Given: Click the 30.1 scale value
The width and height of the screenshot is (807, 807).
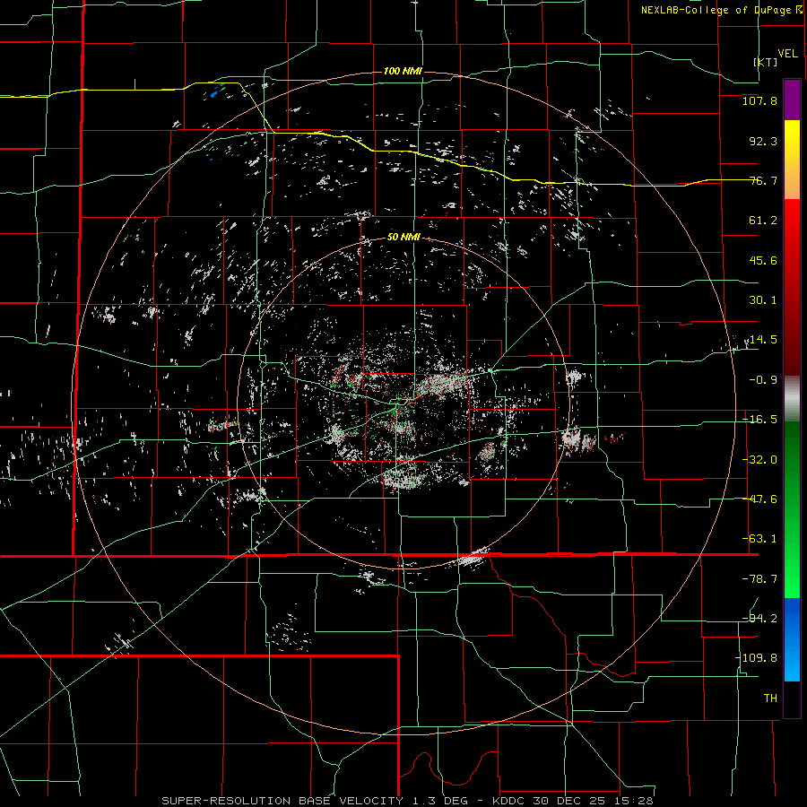Looking at the screenshot, I should (x=763, y=300).
